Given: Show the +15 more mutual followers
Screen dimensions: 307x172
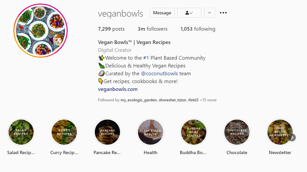Looking at the screenshot, I should coord(208,100).
